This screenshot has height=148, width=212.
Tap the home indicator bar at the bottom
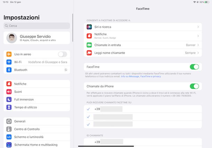106,146
